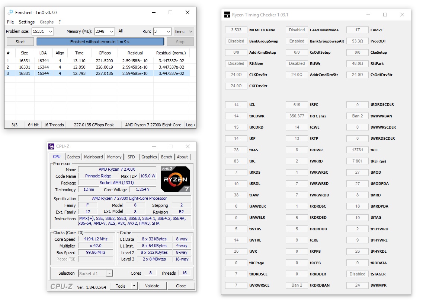Open the Graphs menu in LinX
The height and width of the screenshot is (303, 423).
coord(47,22)
